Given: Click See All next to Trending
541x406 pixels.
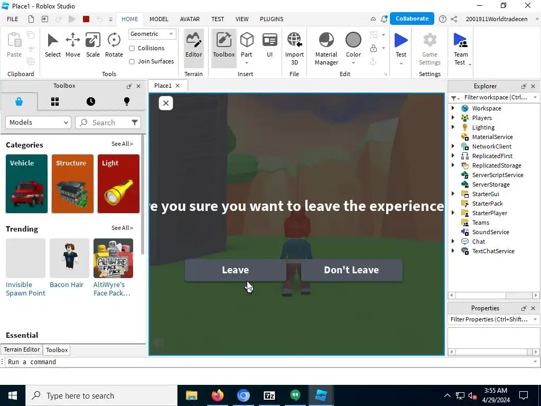Looking at the screenshot, I should (122, 228).
